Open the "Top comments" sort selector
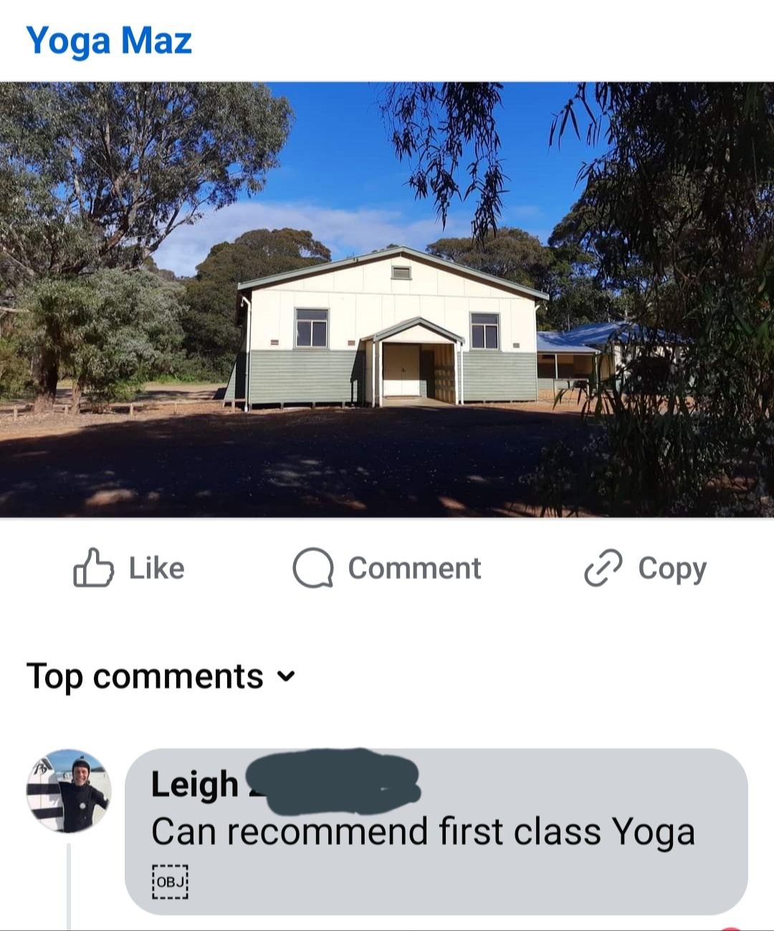The image size is (774, 931). pyautogui.click(x=161, y=677)
